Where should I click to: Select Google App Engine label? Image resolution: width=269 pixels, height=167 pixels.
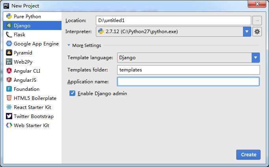point(36,44)
